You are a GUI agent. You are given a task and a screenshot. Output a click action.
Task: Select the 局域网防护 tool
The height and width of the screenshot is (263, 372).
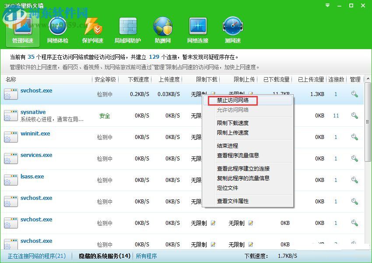127,31
